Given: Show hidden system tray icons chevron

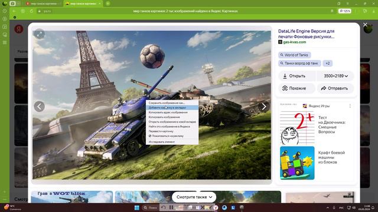Looking at the screenshot, I should tap(328, 207).
